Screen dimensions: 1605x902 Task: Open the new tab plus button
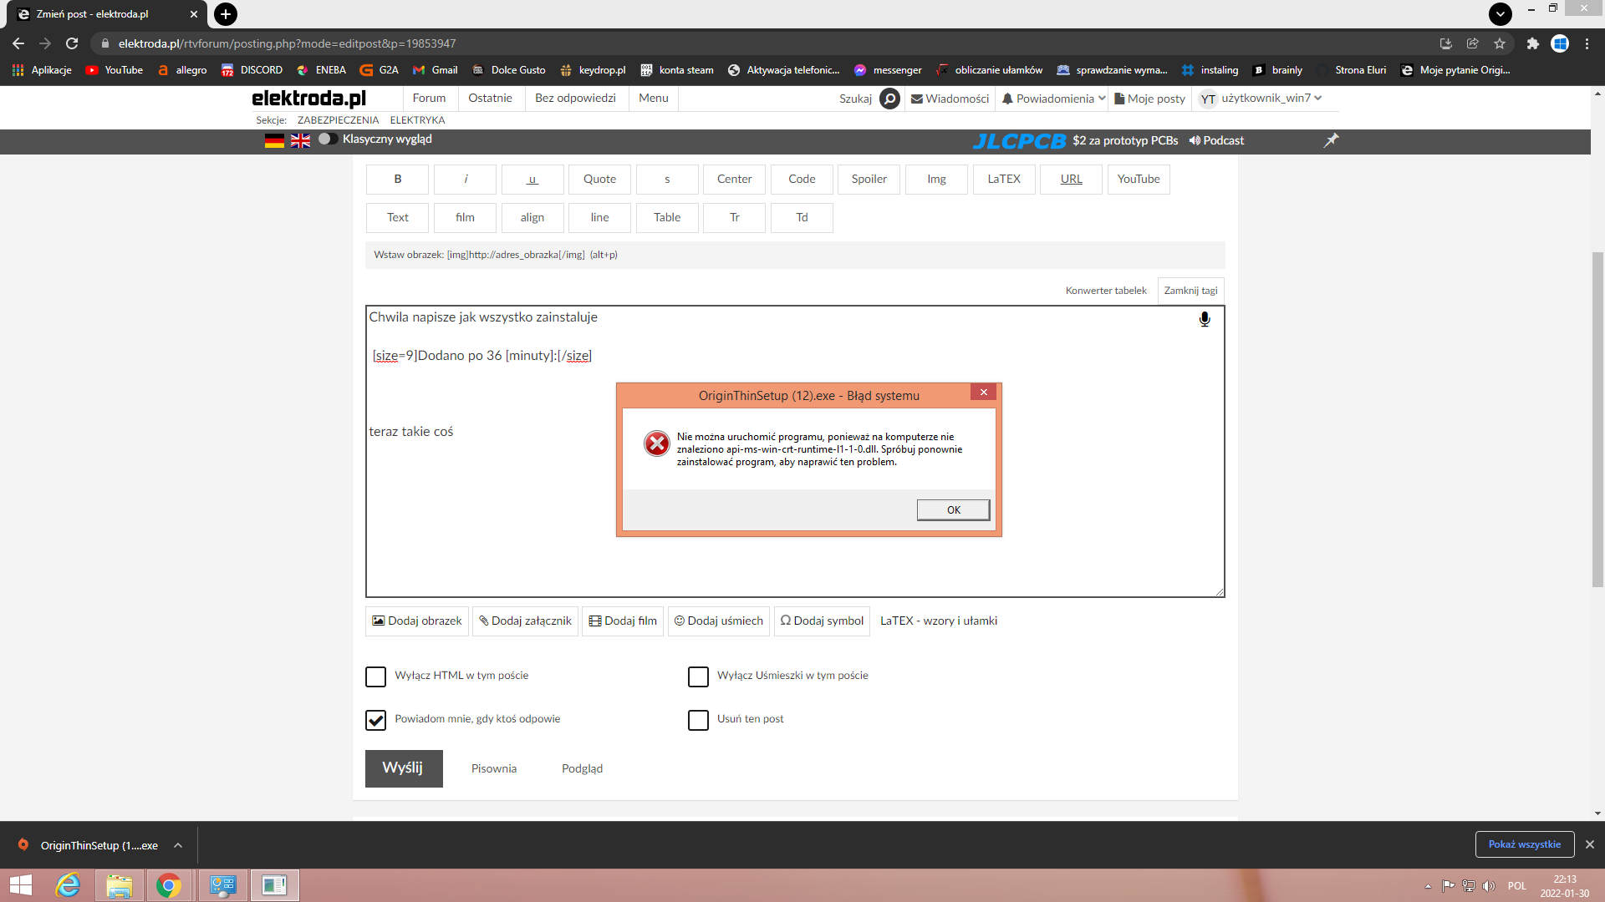pyautogui.click(x=226, y=14)
